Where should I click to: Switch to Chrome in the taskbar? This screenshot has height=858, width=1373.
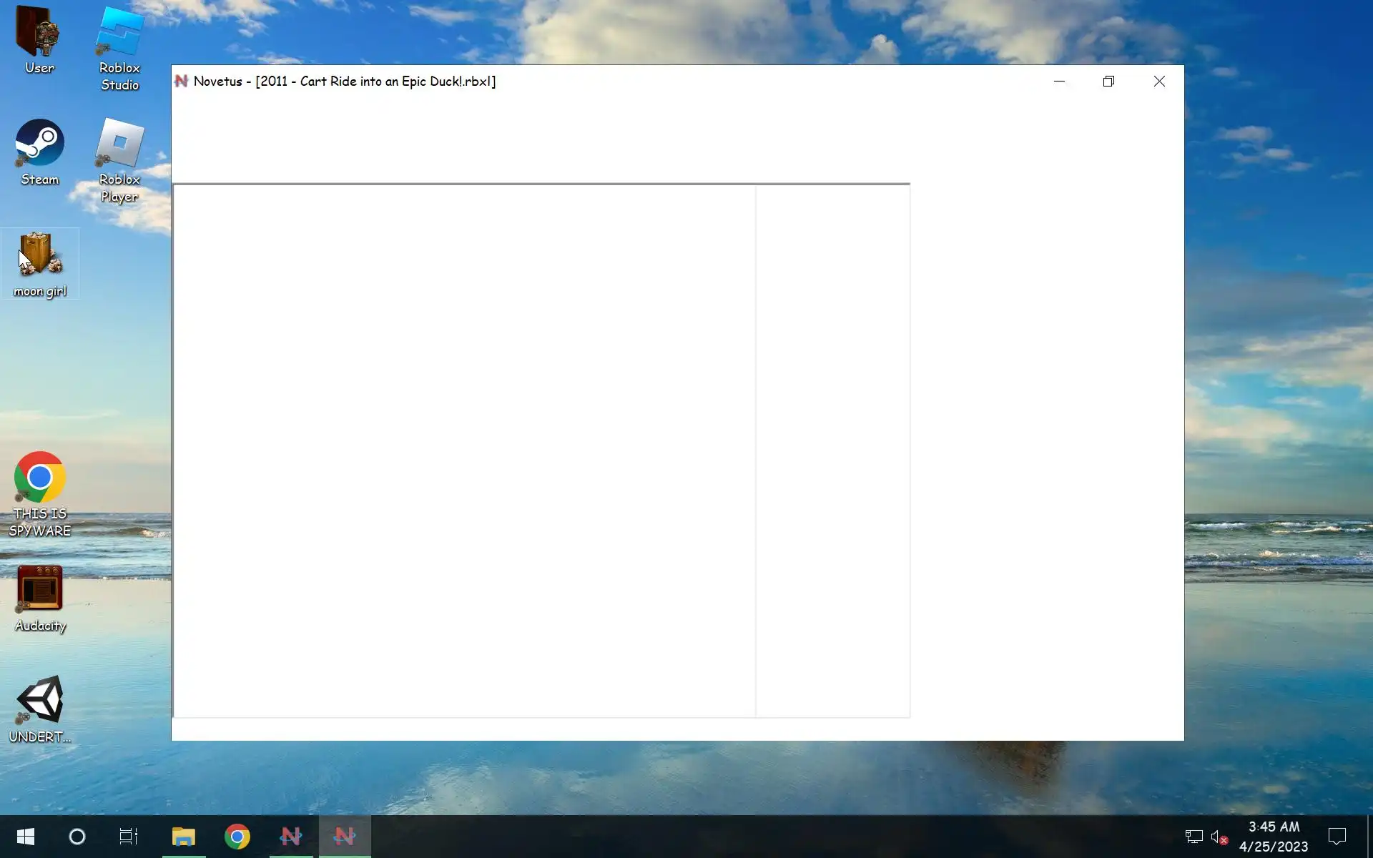pyautogui.click(x=237, y=837)
